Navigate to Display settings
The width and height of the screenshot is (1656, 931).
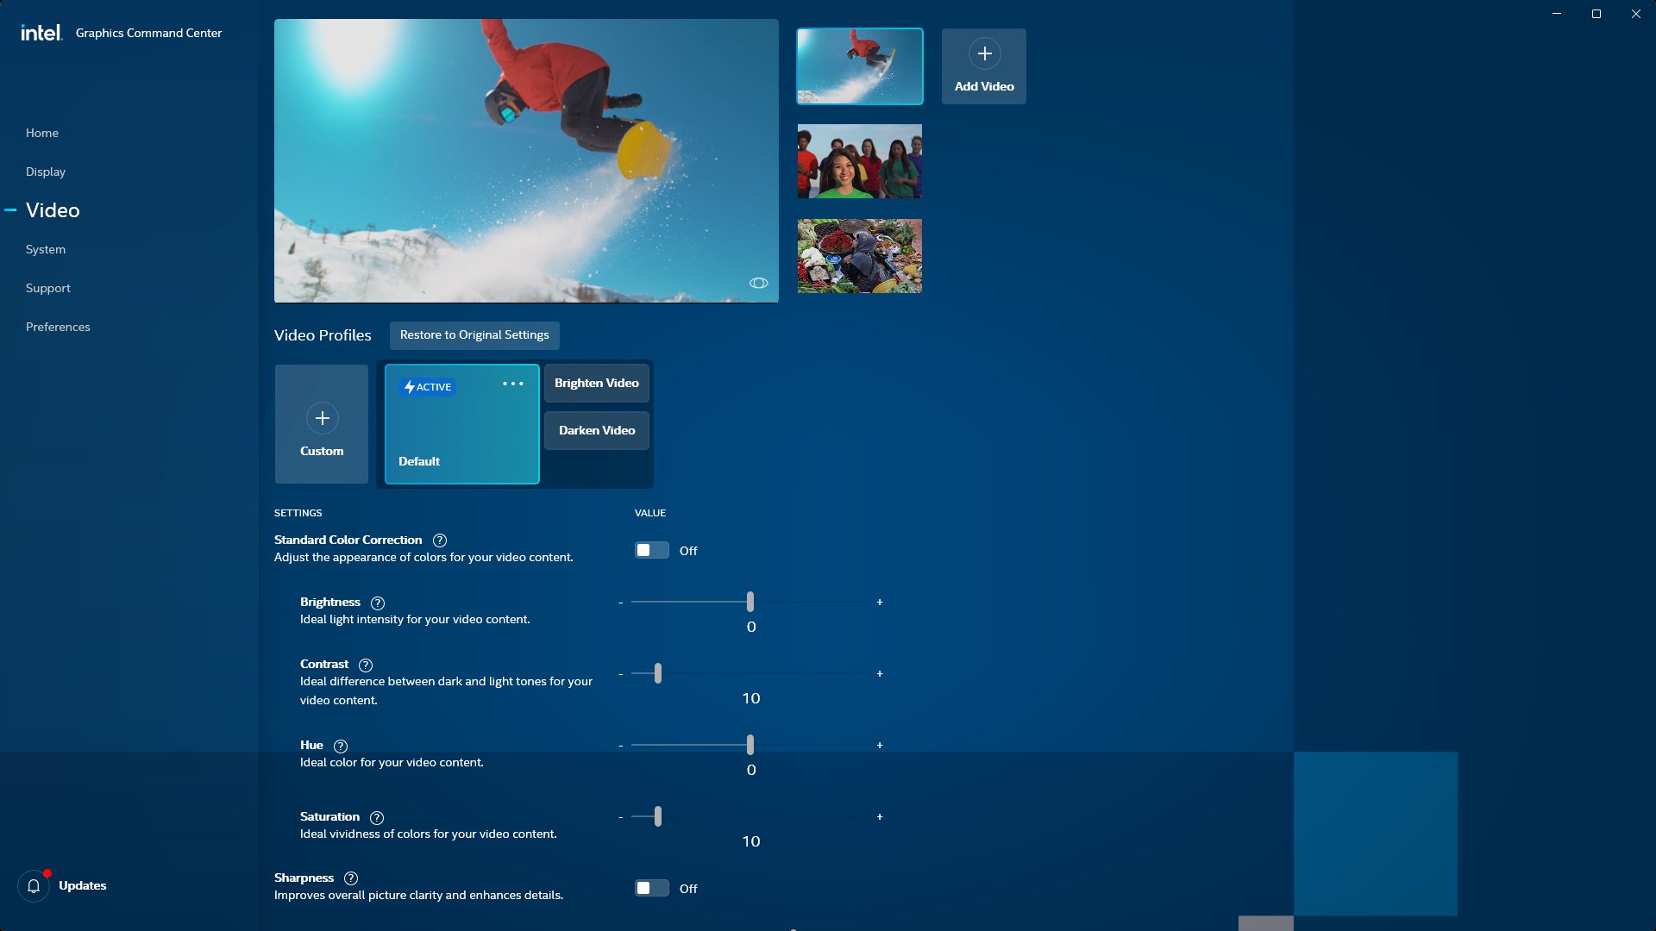click(x=46, y=172)
